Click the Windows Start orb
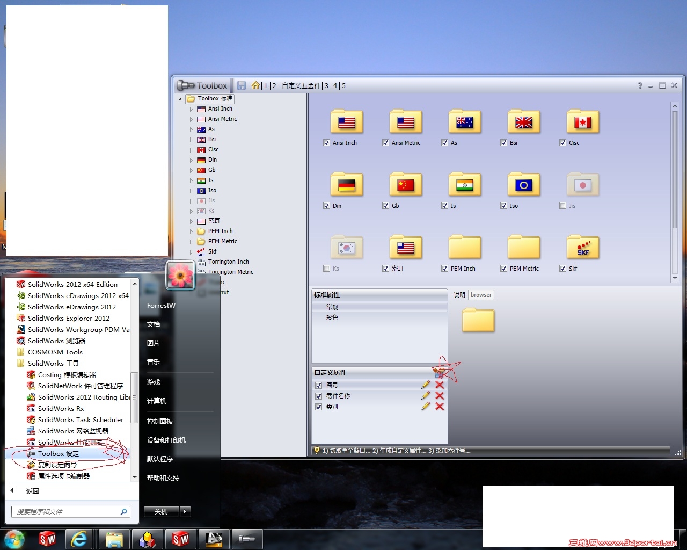This screenshot has height=550, width=687. [14, 539]
